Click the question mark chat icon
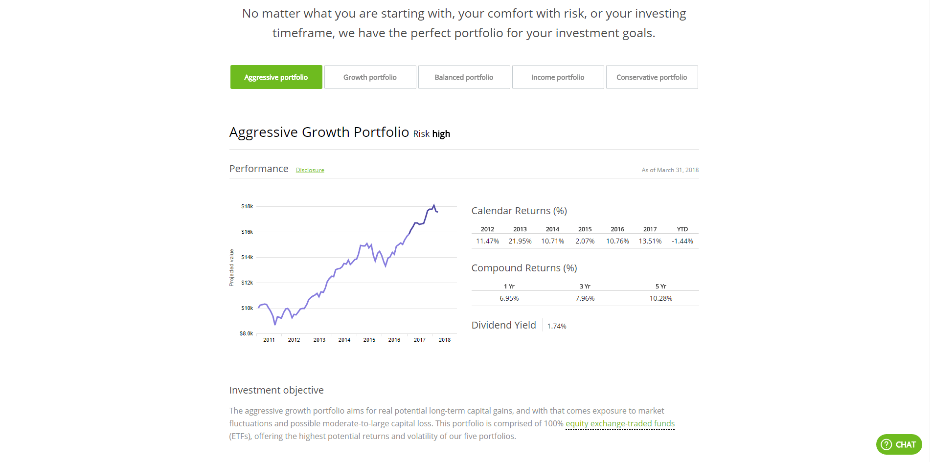The height and width of the screenshot is (462, 931). pos(886,444)
